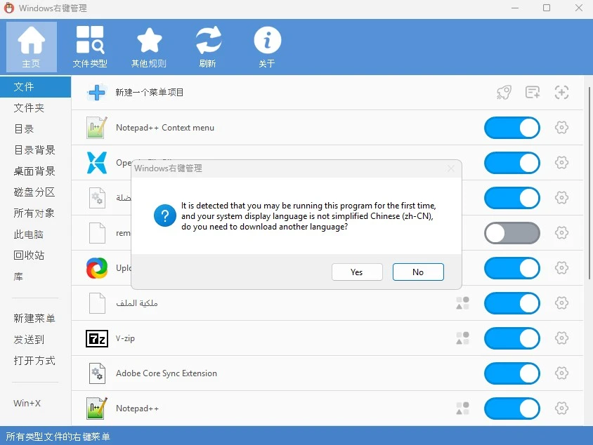Open 其他规则 star icon tab
The image size is (593, 445).
pos(149,47)
